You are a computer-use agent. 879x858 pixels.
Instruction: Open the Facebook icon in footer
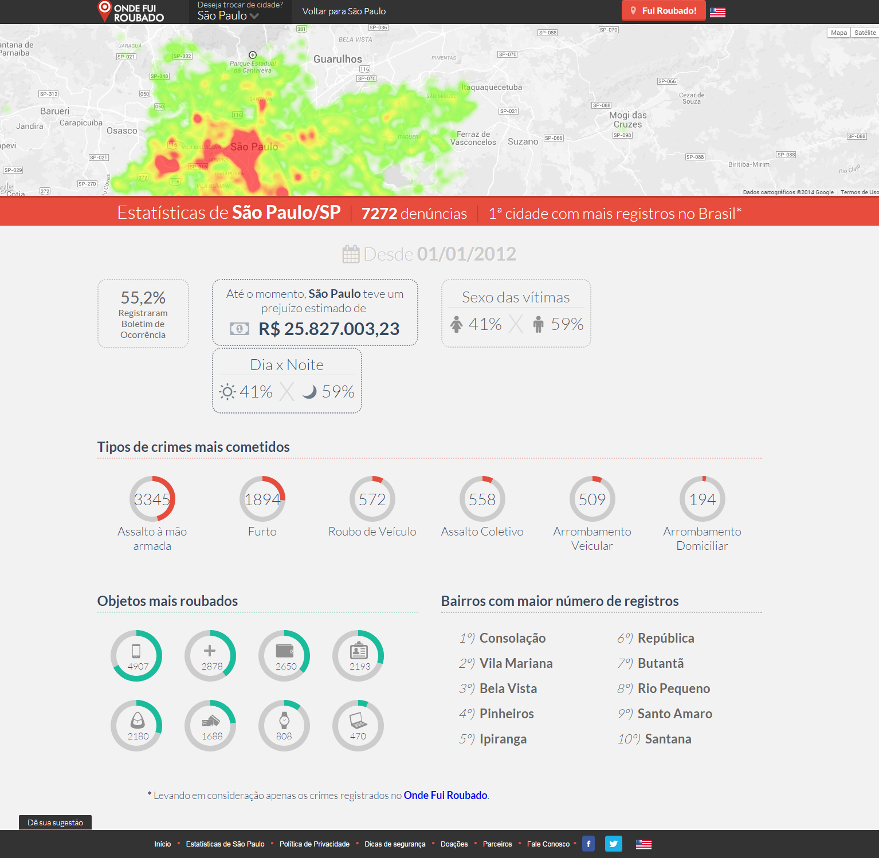click(x=588, y=844)
